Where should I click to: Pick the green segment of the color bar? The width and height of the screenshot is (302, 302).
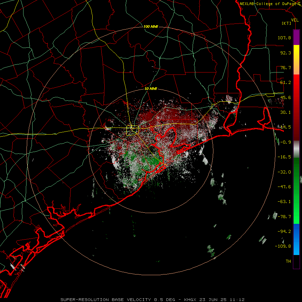296,191
